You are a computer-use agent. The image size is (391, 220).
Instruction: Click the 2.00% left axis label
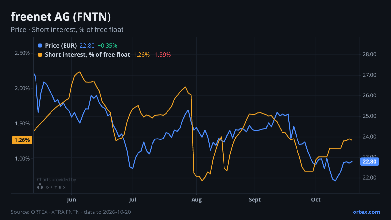[x=22, y=88]
